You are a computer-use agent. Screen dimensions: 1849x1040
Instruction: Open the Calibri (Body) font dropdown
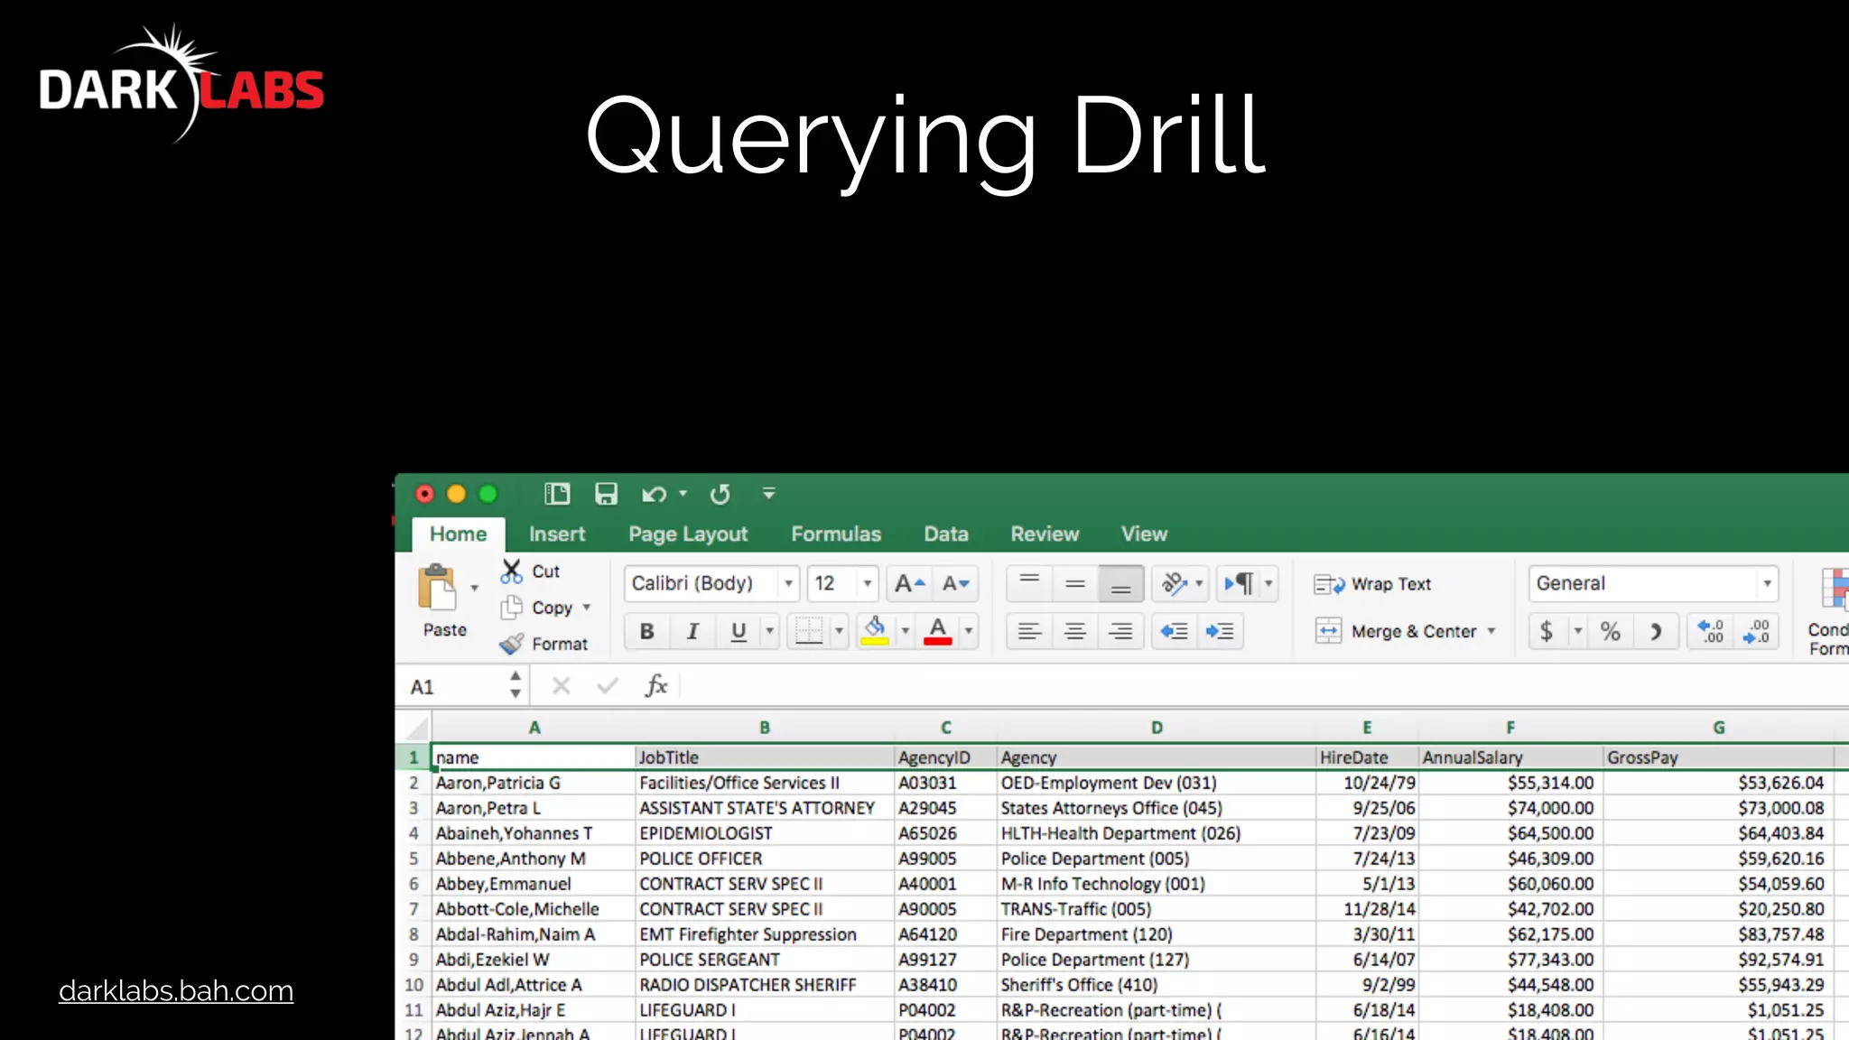[x=788, y=583]
